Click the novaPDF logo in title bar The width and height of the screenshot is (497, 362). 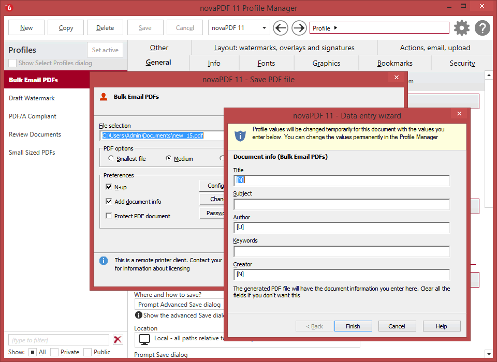tap(9, 8)
